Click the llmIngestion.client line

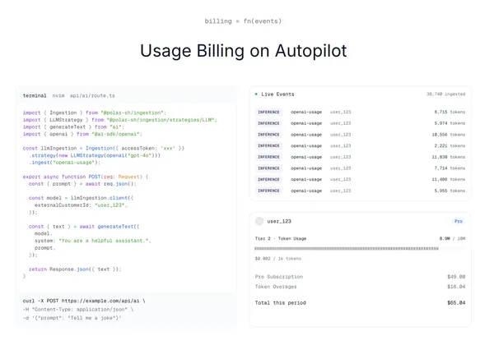82,198
